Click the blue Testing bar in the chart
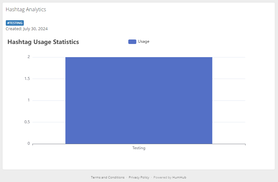 tap(139, 100)
